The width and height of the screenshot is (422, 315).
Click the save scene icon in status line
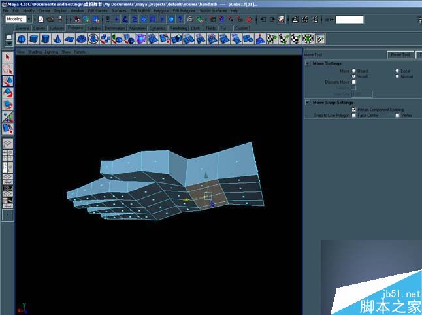(60, 19)
